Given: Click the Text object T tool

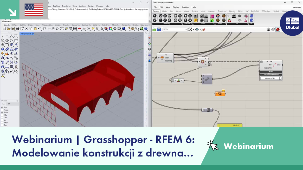Looking at the screenshot, I should pos(3,63).
